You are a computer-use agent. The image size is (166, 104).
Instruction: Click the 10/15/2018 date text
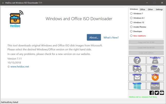[x=14, y=63]
